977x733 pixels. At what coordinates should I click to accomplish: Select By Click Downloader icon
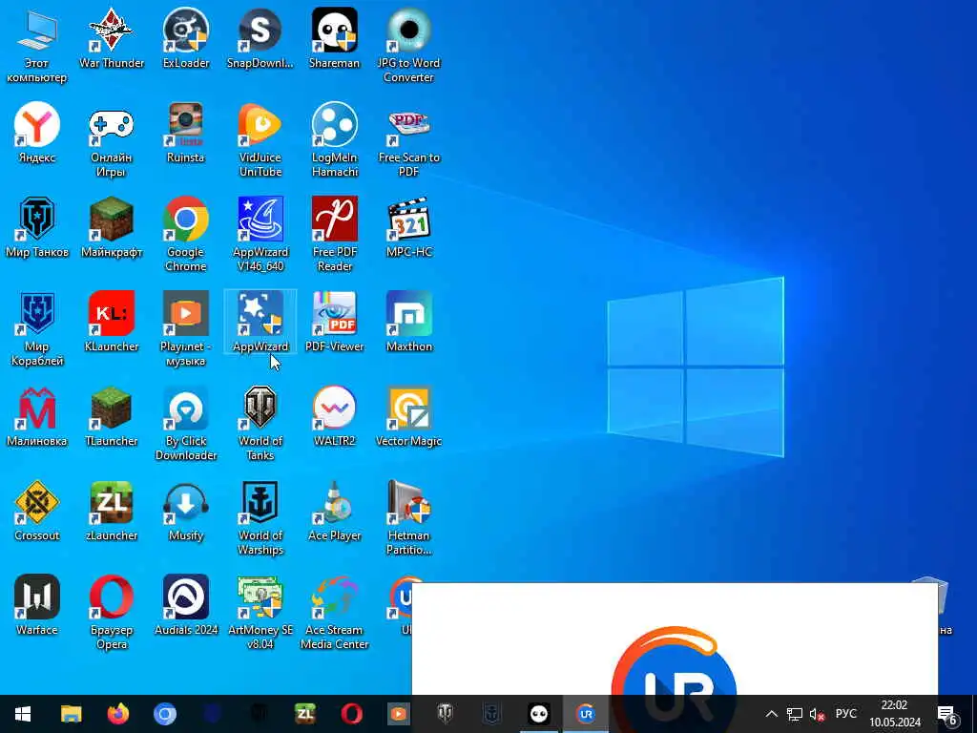coord(186,423)
